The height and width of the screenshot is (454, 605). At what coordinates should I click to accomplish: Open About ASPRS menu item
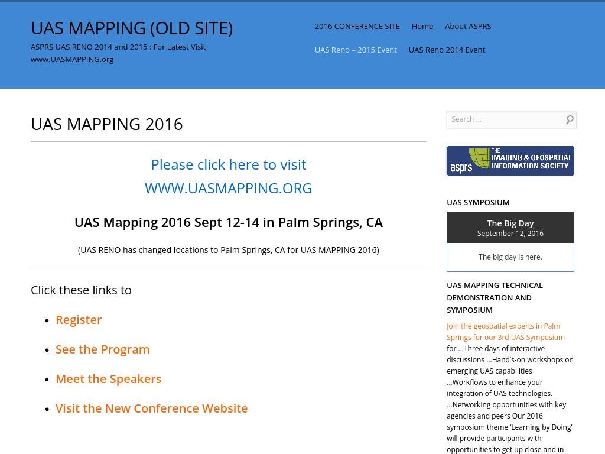(468, 26)
